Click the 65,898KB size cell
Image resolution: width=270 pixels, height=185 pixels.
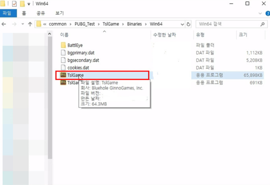[253, 75]
